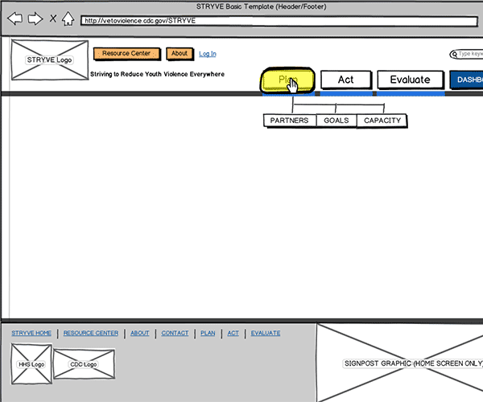Viewport: 483px width, 402px height.
Task: Click the STRYVE HOME footer link
Action: click(x=31, y=333)
